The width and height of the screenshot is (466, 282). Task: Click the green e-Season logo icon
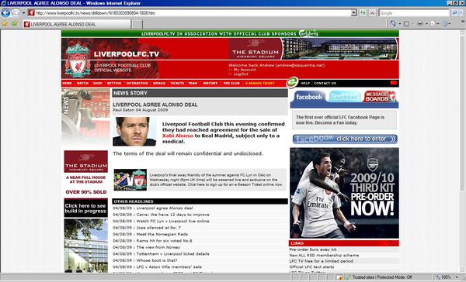[292, 82]
